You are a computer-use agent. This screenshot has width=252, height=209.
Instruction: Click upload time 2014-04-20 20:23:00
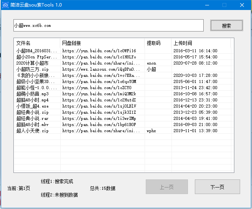pos(195,106)
